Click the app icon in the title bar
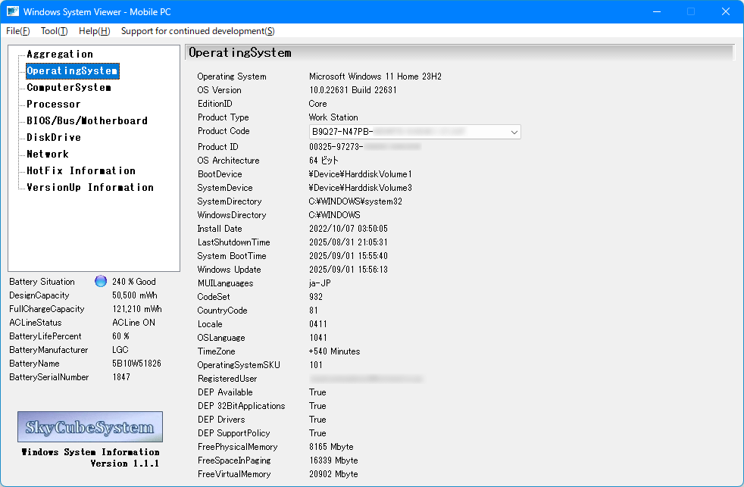 pyautogui.click(x=13, y=11)
